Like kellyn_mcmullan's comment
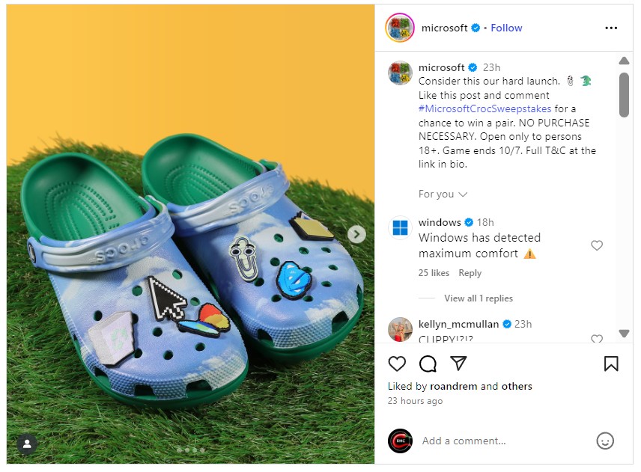The width and height of the screenshot is (641, 472). tap(597, 339)
